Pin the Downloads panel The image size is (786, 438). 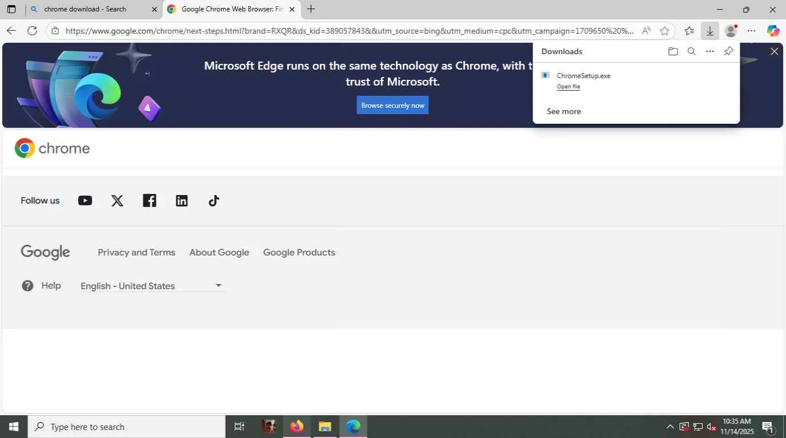coord(728,51)
